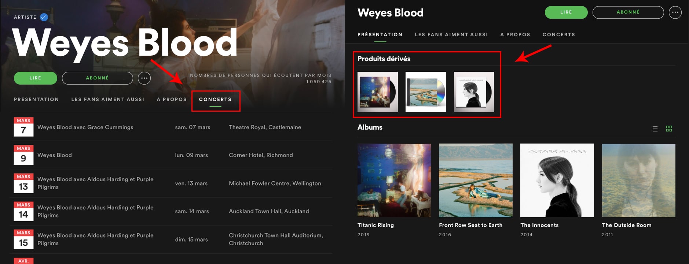Select PRÉSENTATION tab in the left panel
689x264 pixels.
tap(36, 100)
